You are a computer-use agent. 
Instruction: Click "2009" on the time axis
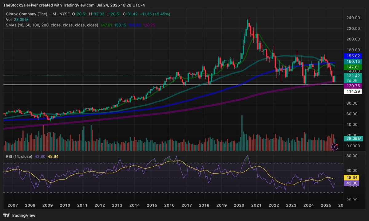tap(47, 205)
